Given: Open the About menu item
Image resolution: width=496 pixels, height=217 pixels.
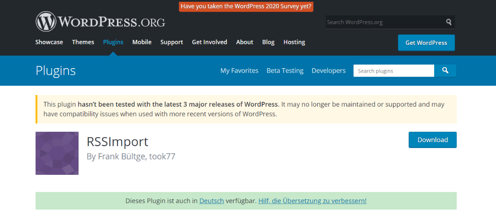Looking at the screenshot, I should 245,42.
